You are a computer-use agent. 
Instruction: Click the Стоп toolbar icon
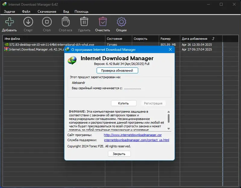coord(47,22)
